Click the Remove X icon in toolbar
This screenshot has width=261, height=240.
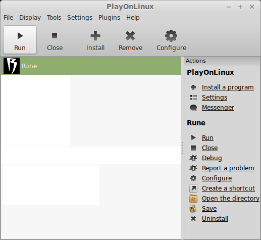(x=130, y=36)
